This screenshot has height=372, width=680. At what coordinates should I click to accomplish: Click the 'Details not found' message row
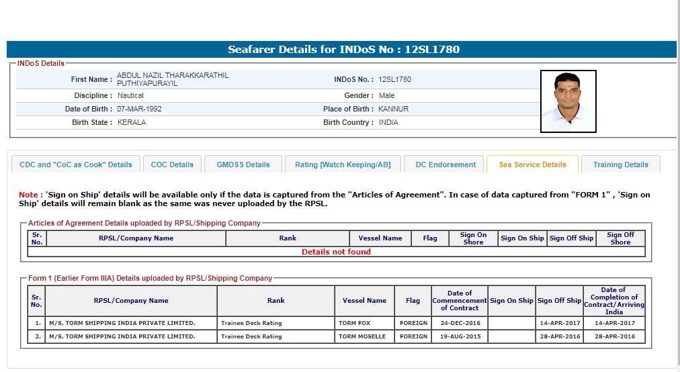tap(336, 252)
